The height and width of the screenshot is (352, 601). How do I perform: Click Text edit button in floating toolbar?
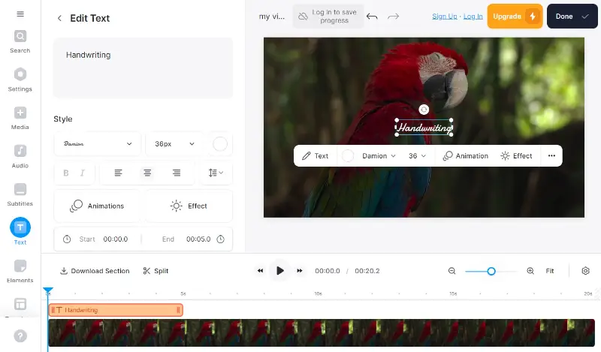click(x=315, y=156)
